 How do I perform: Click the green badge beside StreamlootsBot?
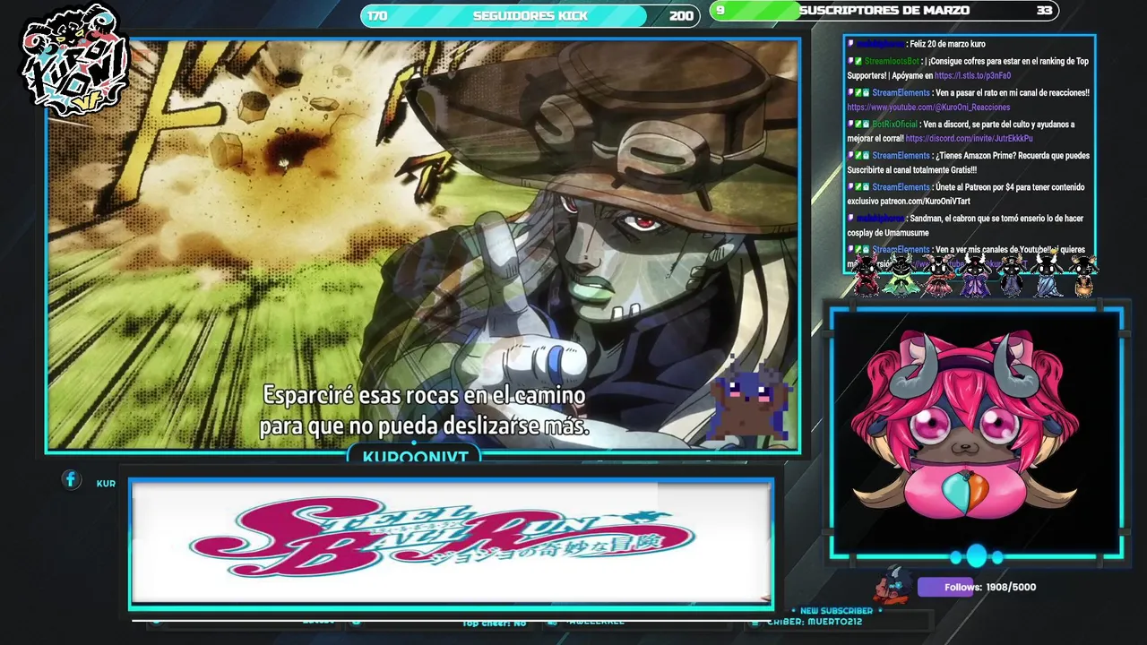pyautogui.click(x=858, y=61)
